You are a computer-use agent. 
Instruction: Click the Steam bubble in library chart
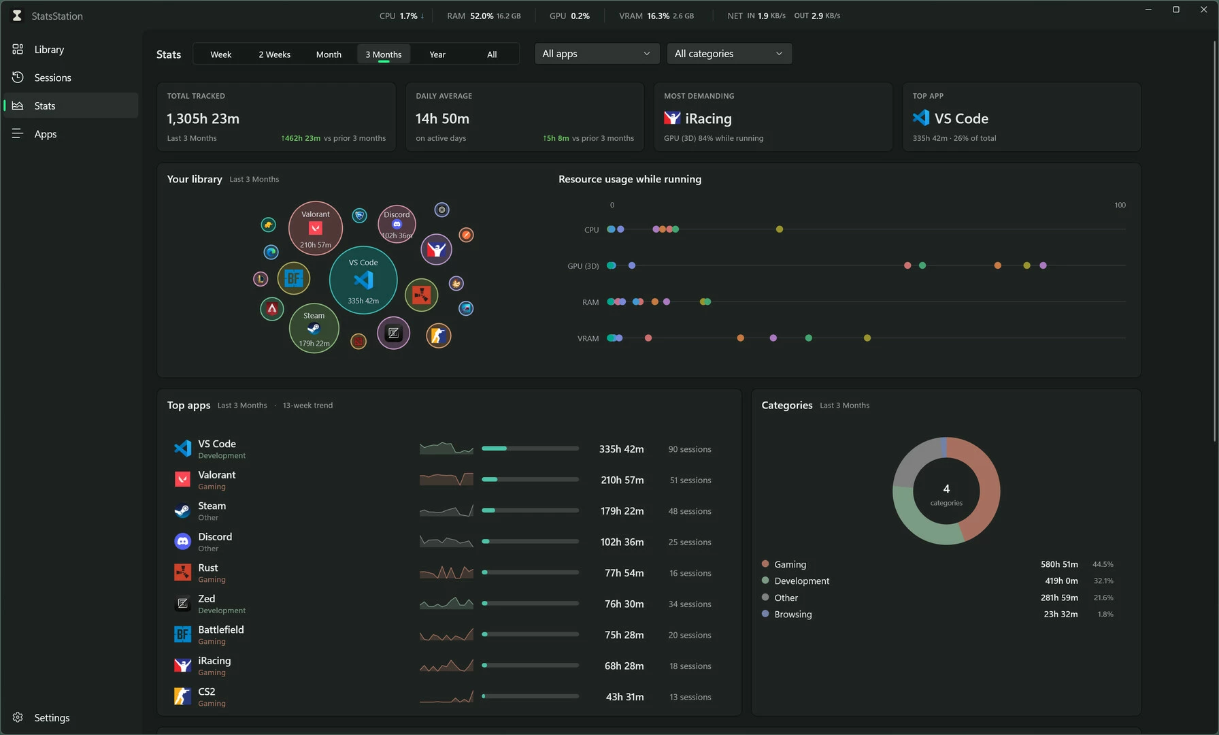[x=314, y=328]
